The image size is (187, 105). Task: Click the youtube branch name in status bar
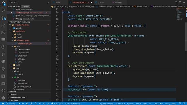tap(11, 104)
